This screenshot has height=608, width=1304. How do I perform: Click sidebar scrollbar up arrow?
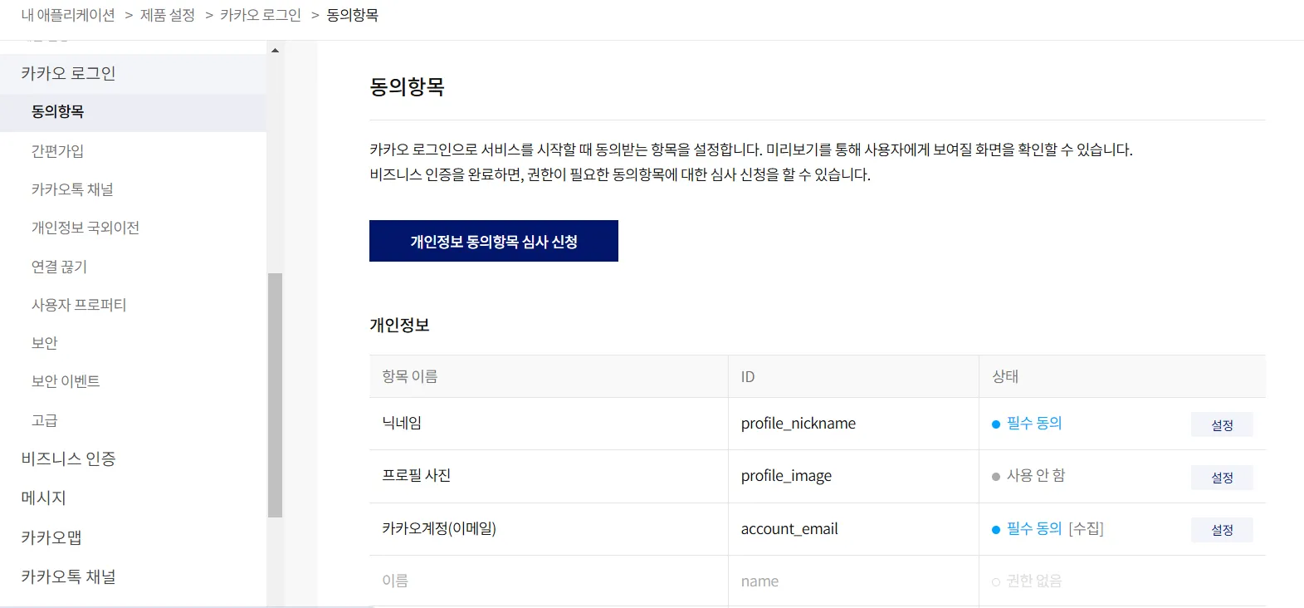[275, 51]
